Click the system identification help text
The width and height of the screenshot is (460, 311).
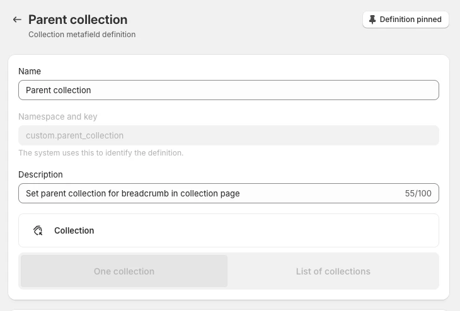point(101,153)
